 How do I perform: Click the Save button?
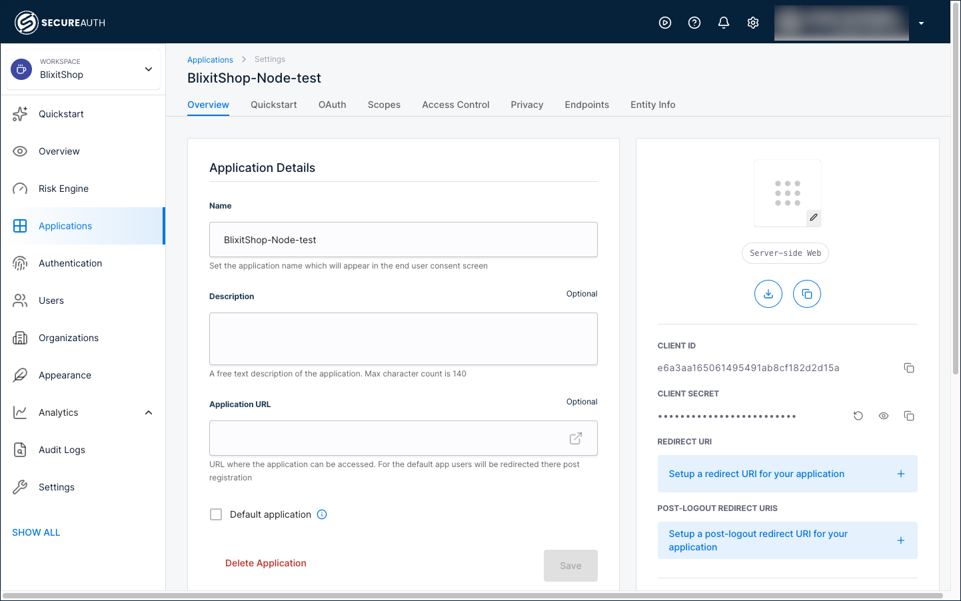(x=570, y=566)
